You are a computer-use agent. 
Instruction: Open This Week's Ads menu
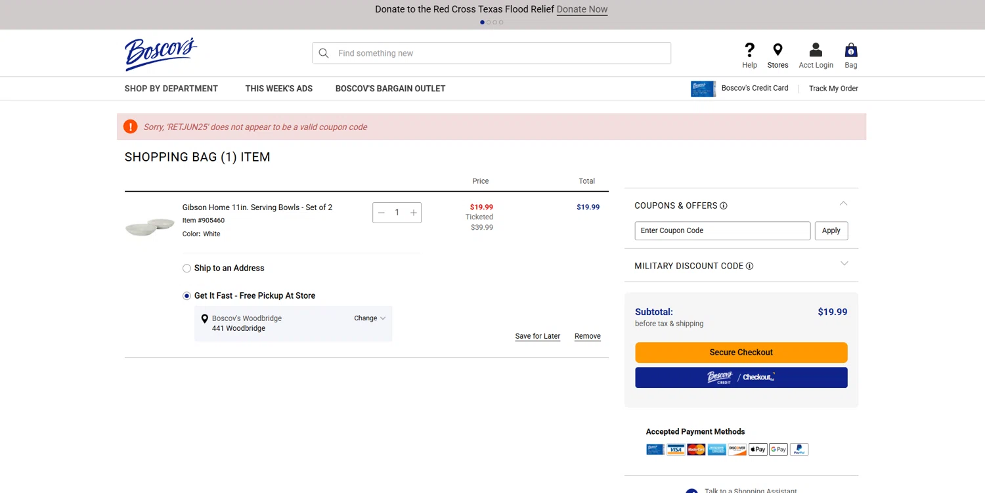(279, 89)
